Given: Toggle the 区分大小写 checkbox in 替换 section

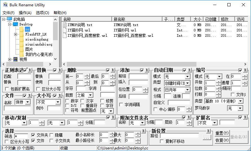Looking at the screenshot, I should [38, 89].
